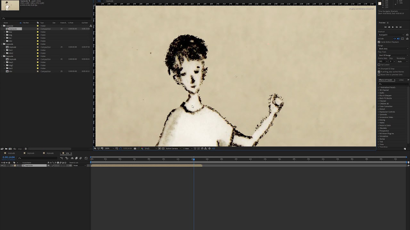
Task: Open Play From Start Of Range dropdown
Action: pyautogui.click(x=393, y=55)
